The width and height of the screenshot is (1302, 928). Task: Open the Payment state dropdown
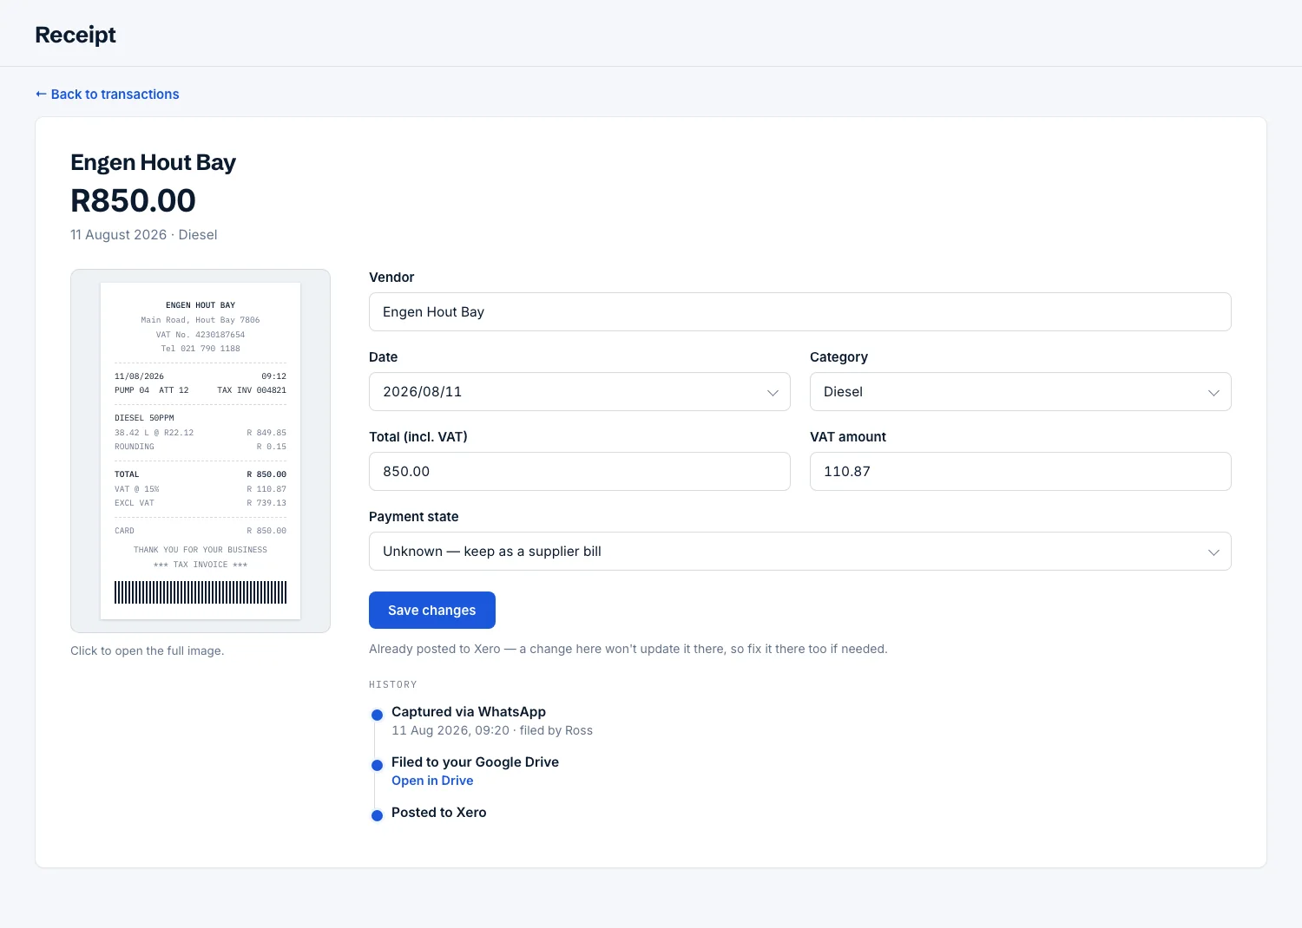click(799, 552)
